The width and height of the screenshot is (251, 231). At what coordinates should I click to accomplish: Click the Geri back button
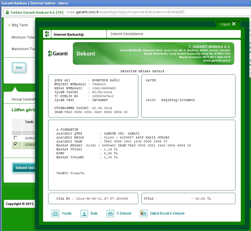[19, 67]
